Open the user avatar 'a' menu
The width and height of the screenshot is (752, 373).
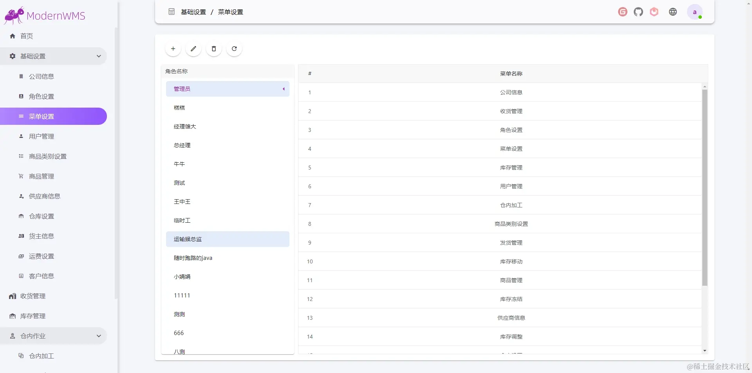coord(695,12)
